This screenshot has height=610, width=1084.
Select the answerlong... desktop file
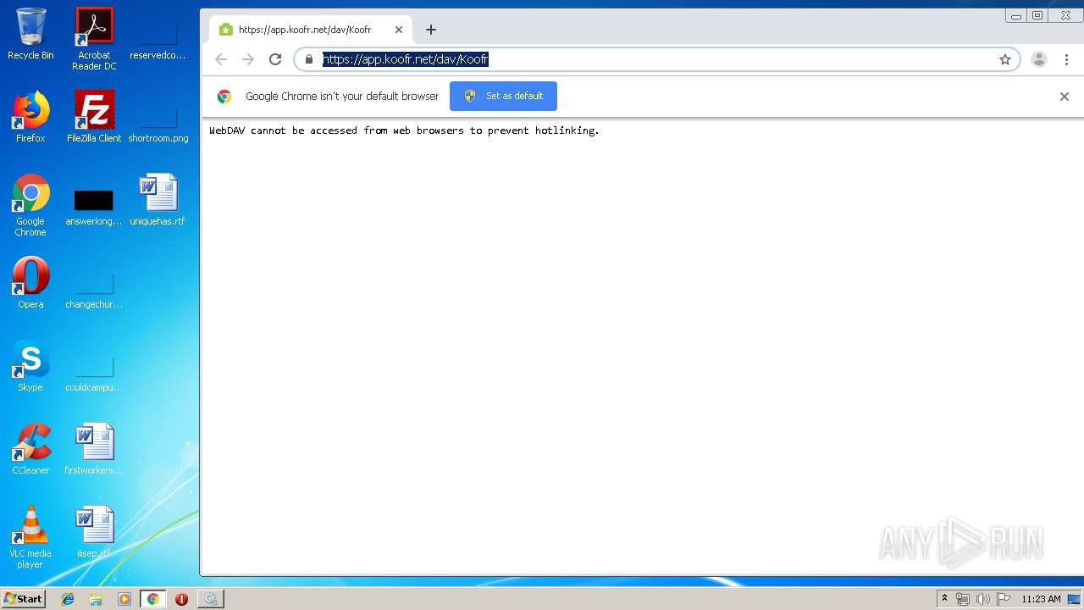pos(94,207)
